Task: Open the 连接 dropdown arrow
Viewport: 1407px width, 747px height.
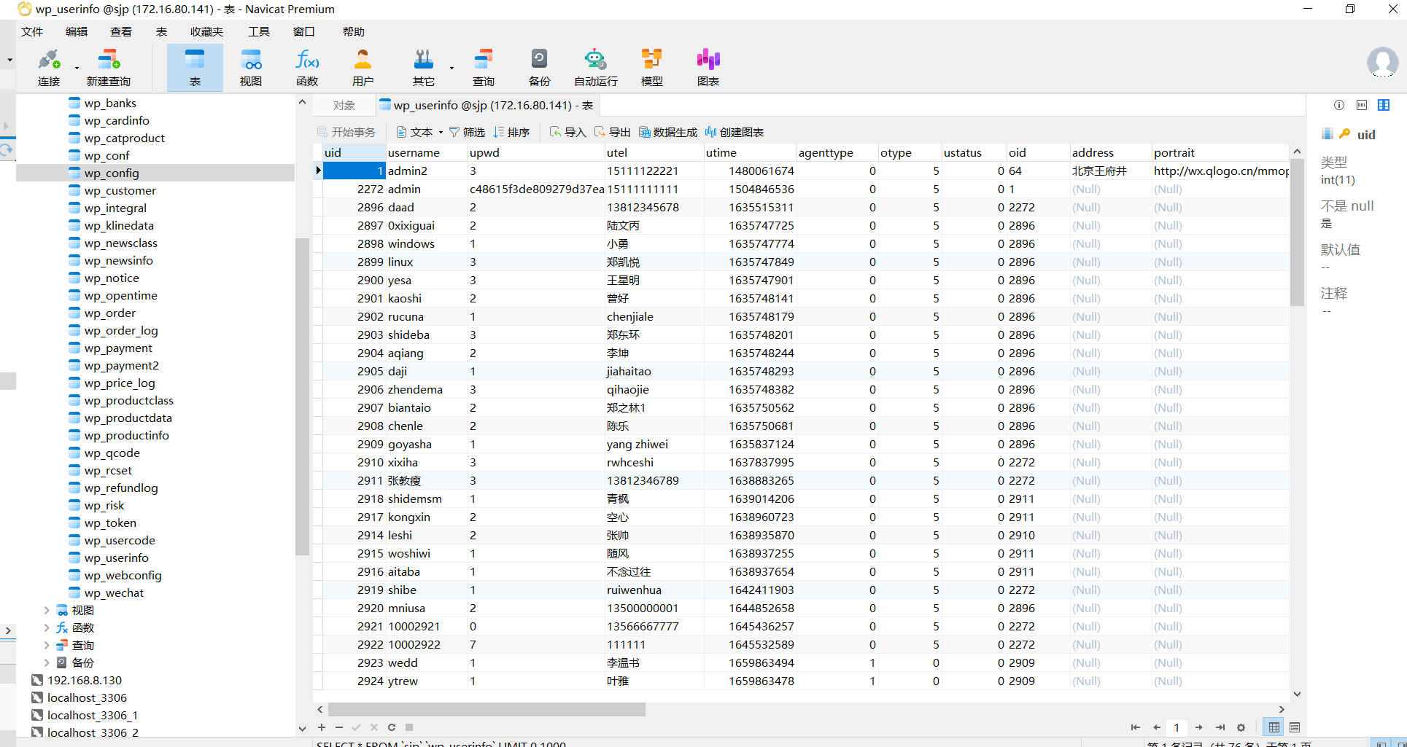Action: click(x=77, y=69)
